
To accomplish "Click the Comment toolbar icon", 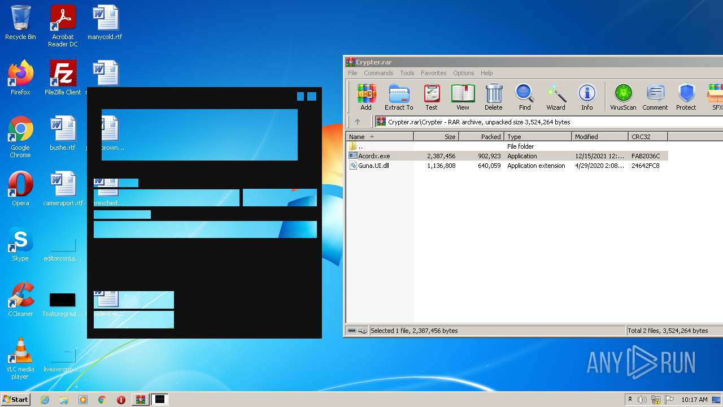I will pos(655,97).
